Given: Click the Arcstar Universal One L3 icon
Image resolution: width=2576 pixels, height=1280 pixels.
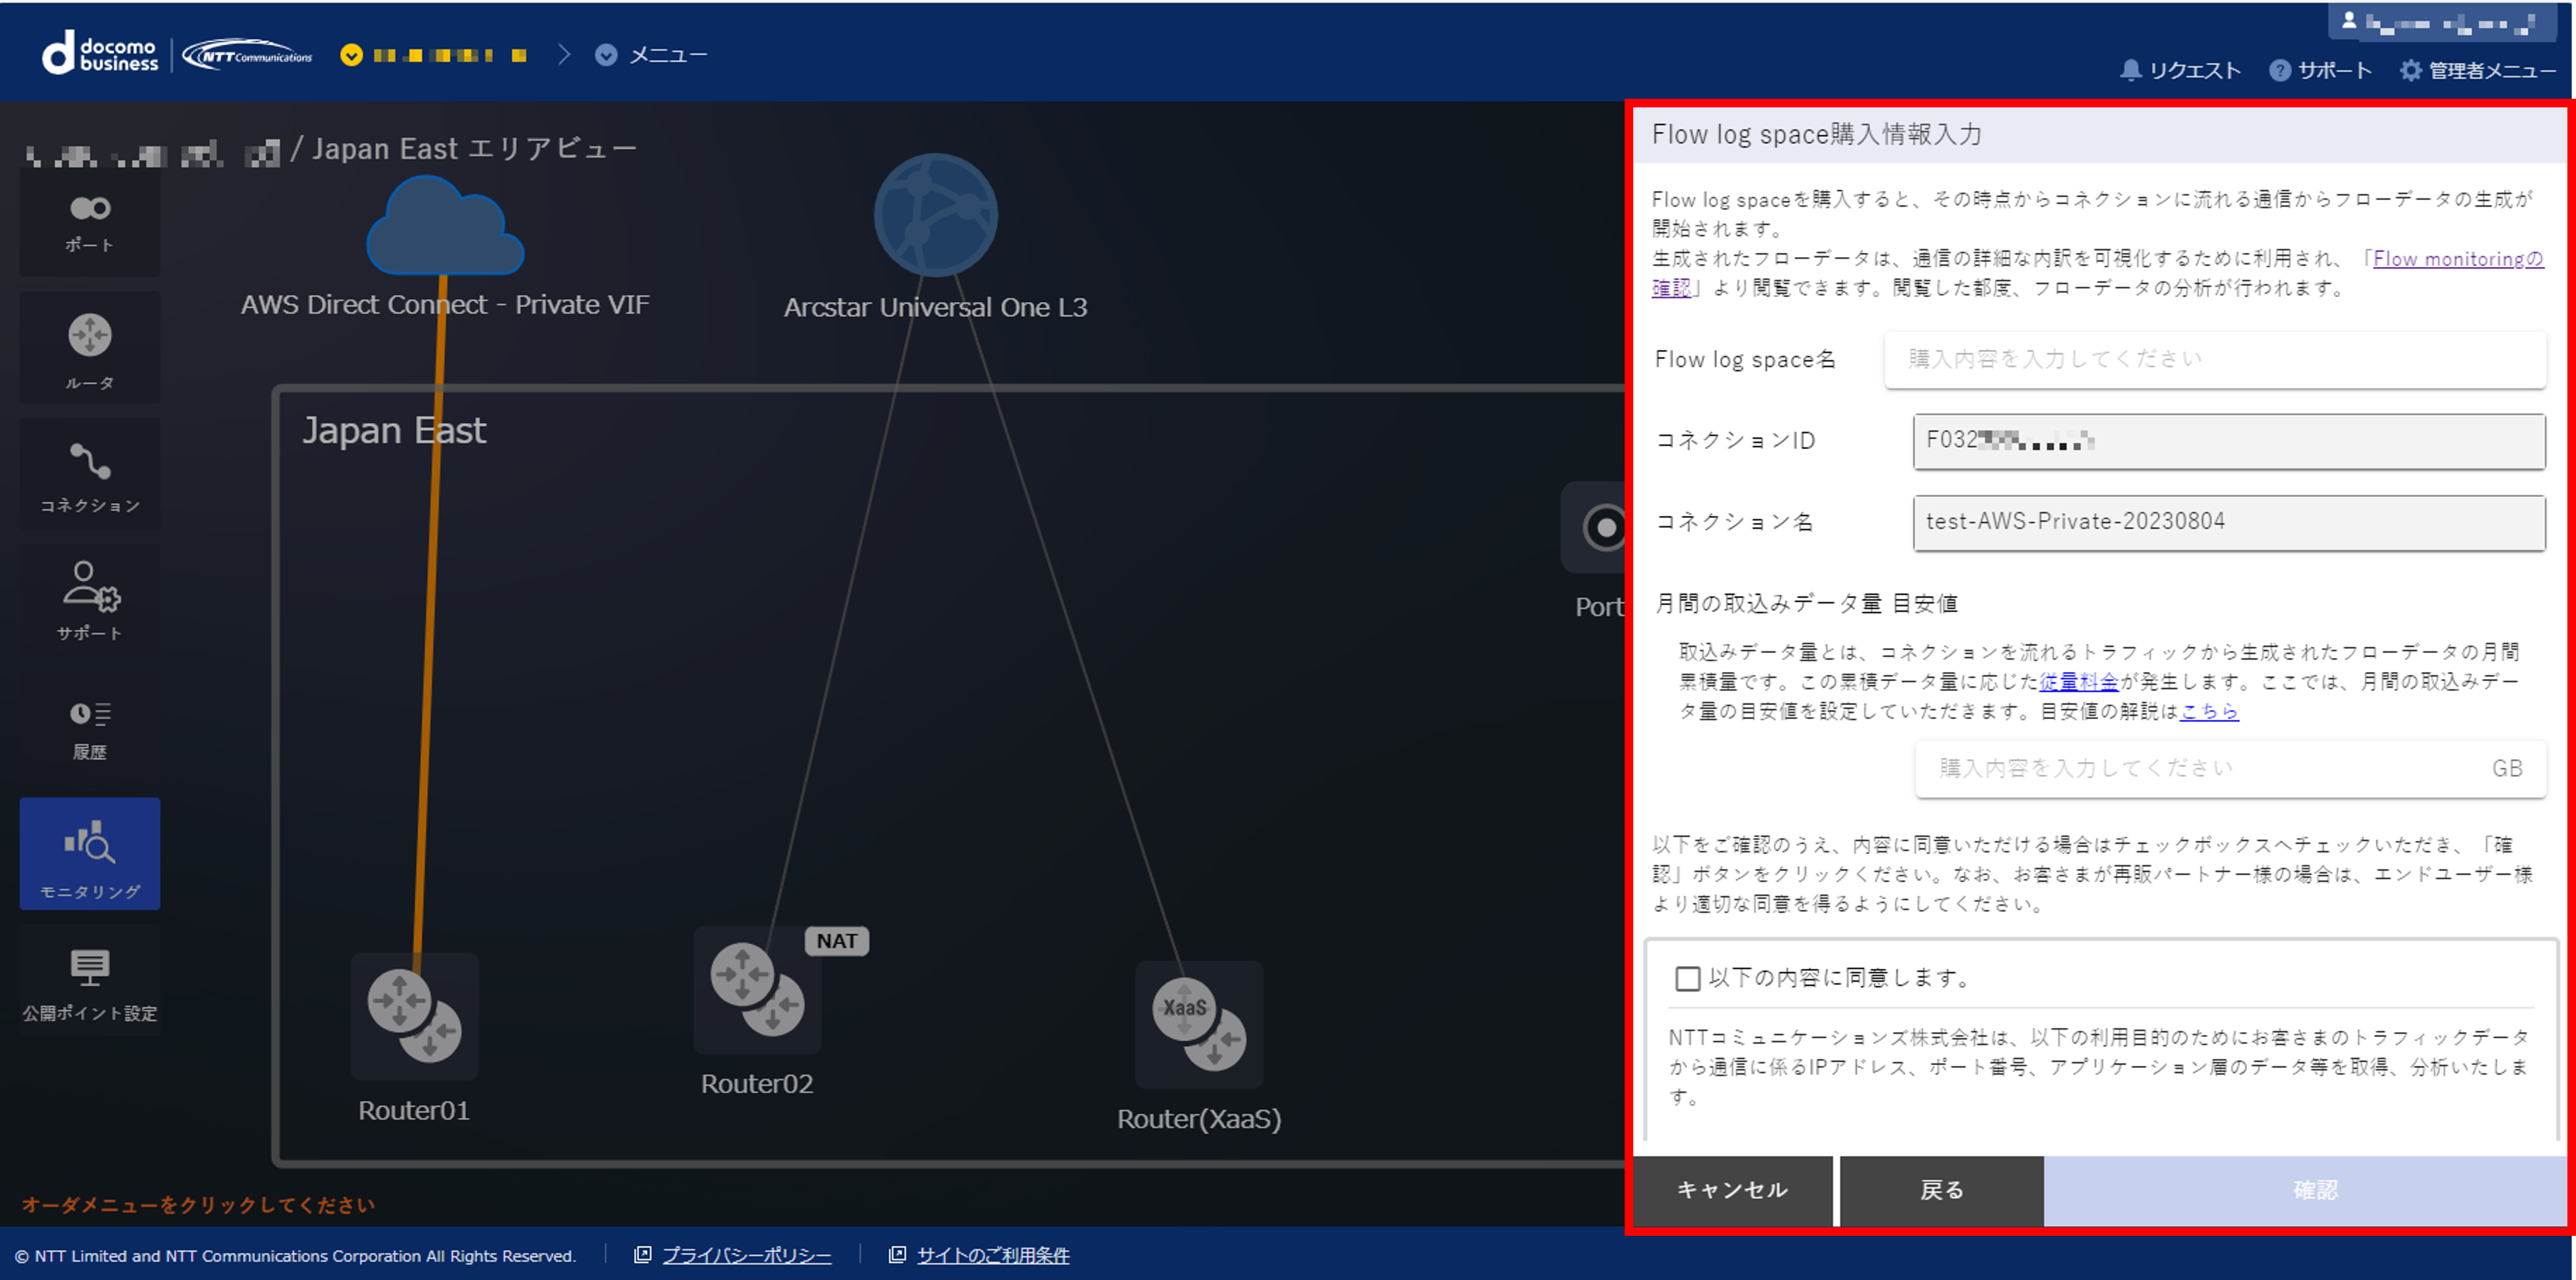Looking at the screenshot, I should 935,214.
